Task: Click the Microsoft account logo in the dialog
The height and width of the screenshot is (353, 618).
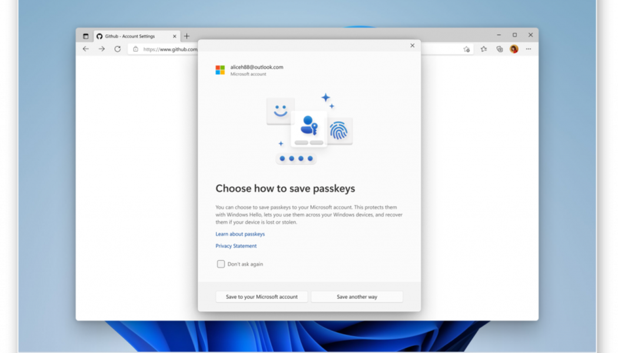Action: [220, 69]
